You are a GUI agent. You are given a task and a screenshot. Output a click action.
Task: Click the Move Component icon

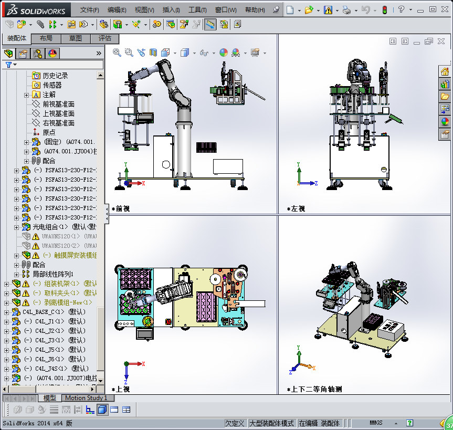83,24
